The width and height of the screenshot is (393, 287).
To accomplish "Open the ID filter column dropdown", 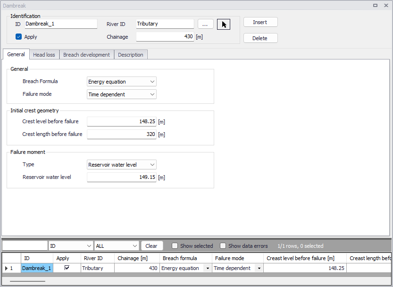I will point(71,246).
